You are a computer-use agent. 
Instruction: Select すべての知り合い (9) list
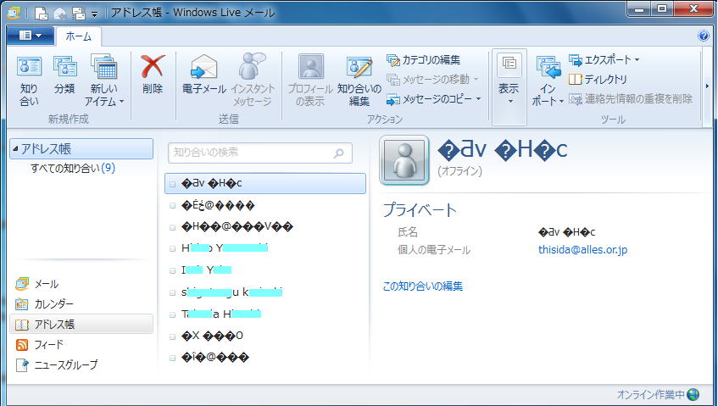pos(73,169)
